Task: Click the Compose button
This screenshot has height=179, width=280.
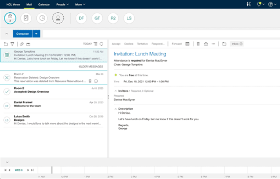Action: pyautogui.click(x=22, y=34)
